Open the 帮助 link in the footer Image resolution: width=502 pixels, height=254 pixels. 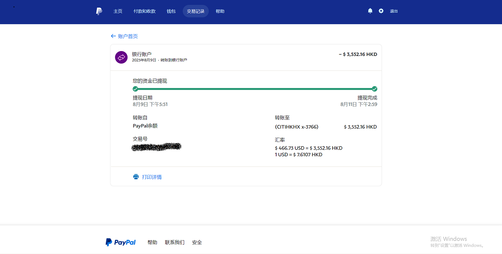(152, 242)
